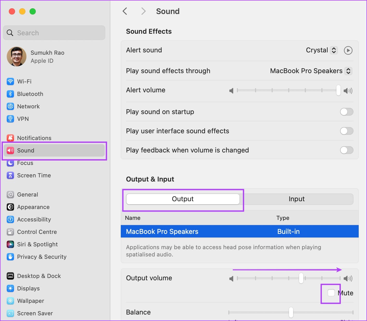
Task: Open the Alert sound dropdown
Action: coord(334,50)
